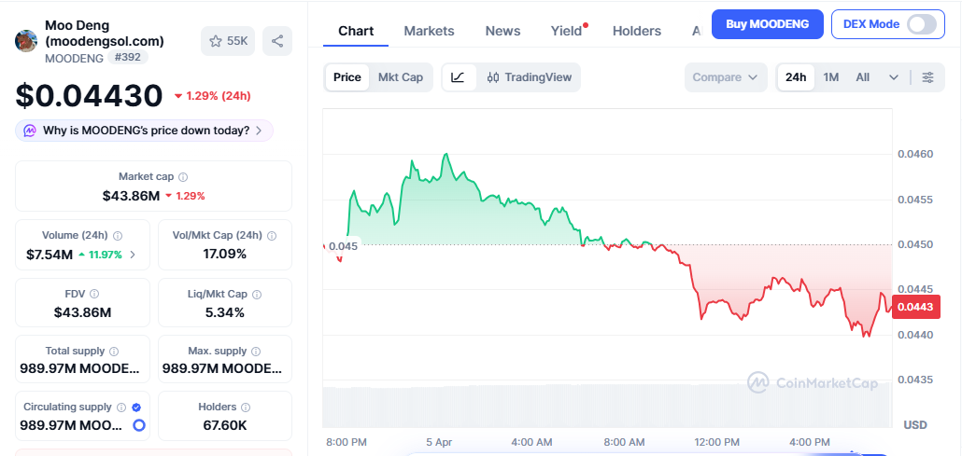Open Market cap info tooltip icon
The width and height of the screenshot is (962, 456).
coord(183,177)
